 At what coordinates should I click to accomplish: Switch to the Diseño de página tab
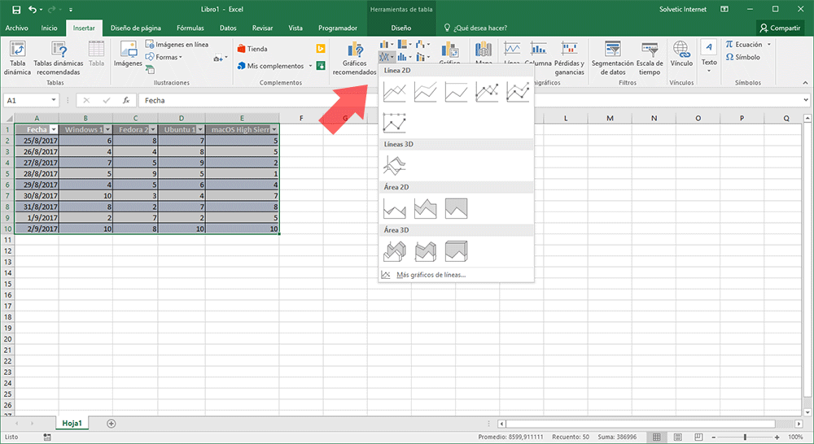pos(135,28)
